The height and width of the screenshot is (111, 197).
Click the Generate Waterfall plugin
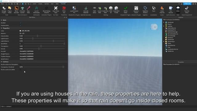coord(86,10)
